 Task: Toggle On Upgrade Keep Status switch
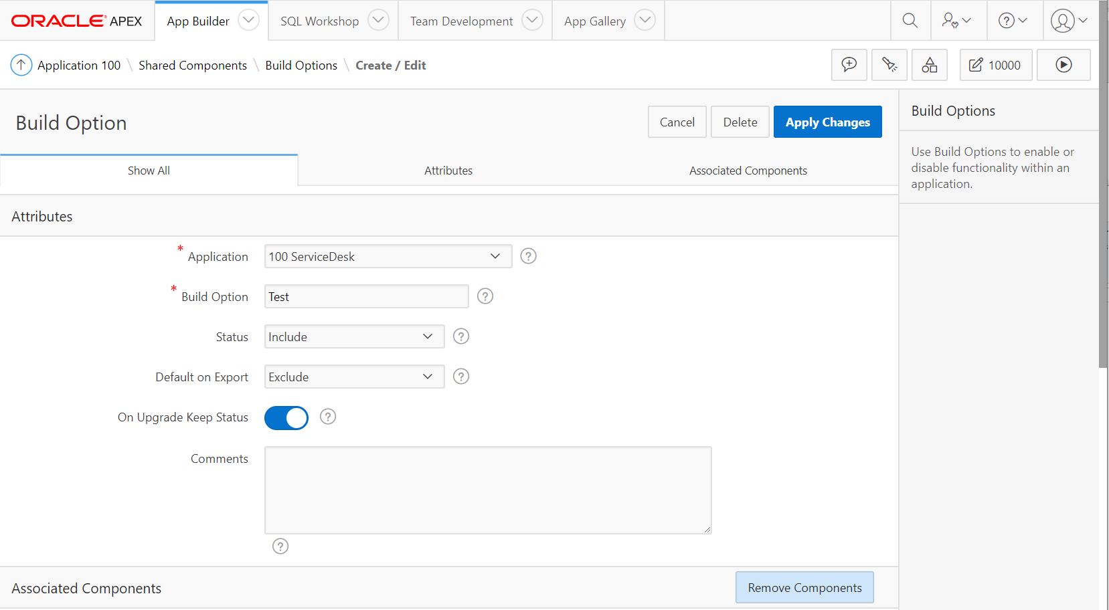pyautogui.click(x=286, y=418)
